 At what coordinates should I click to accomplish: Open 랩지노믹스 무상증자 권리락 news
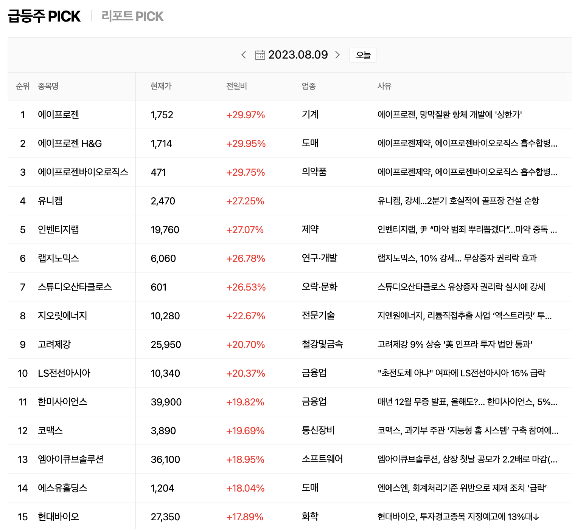click(x=457, y=258)
